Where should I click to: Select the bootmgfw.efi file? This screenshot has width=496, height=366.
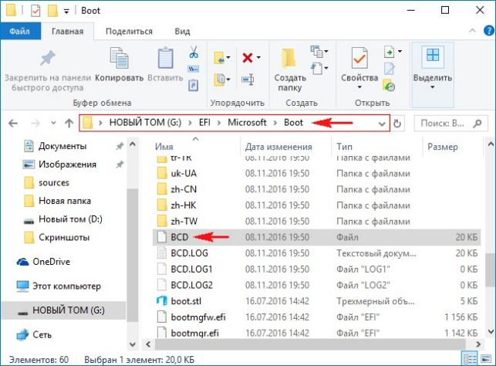(x=316, y=317)
